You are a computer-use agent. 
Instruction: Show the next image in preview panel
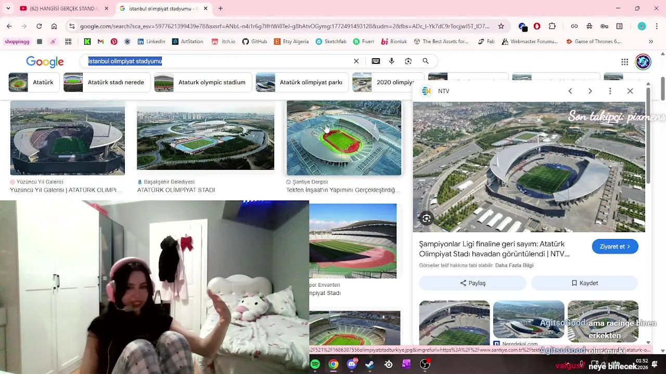click(590, 91)
